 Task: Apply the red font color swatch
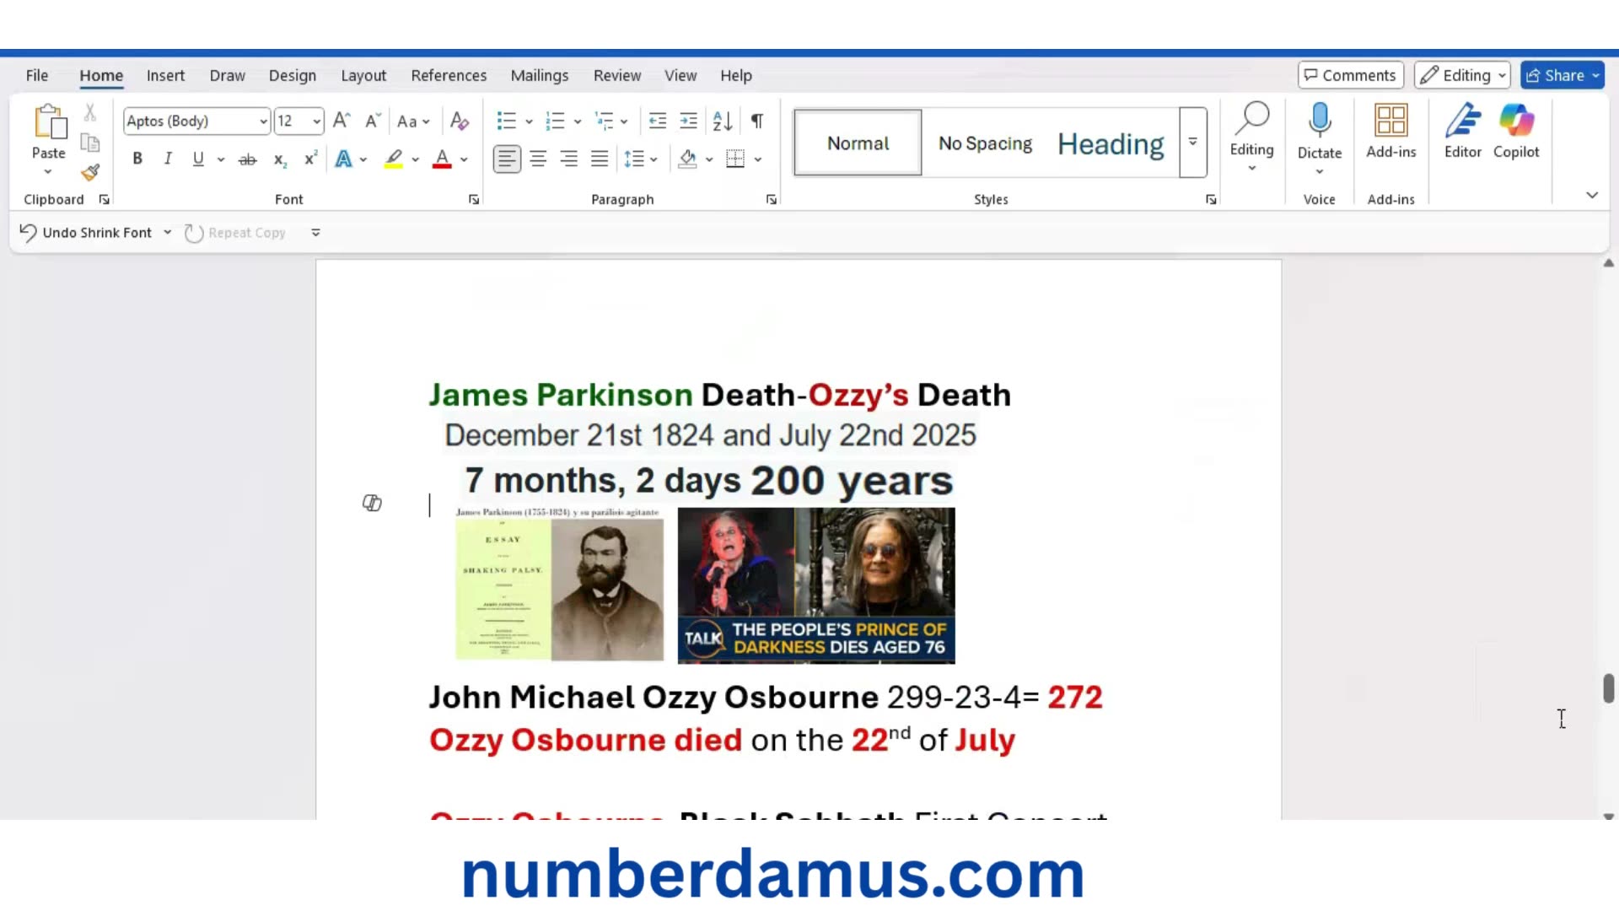click(442, 159)
